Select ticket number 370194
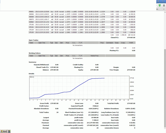The width and height of the screenshot is (166, 133). coord(31,30)
